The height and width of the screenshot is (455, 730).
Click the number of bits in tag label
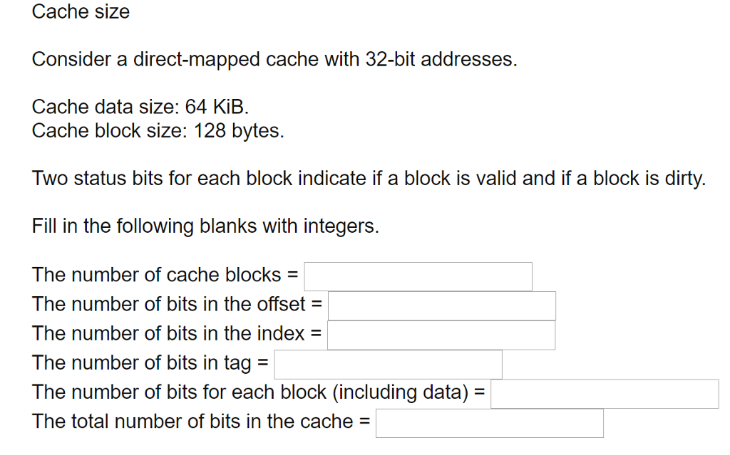point(146,362)
